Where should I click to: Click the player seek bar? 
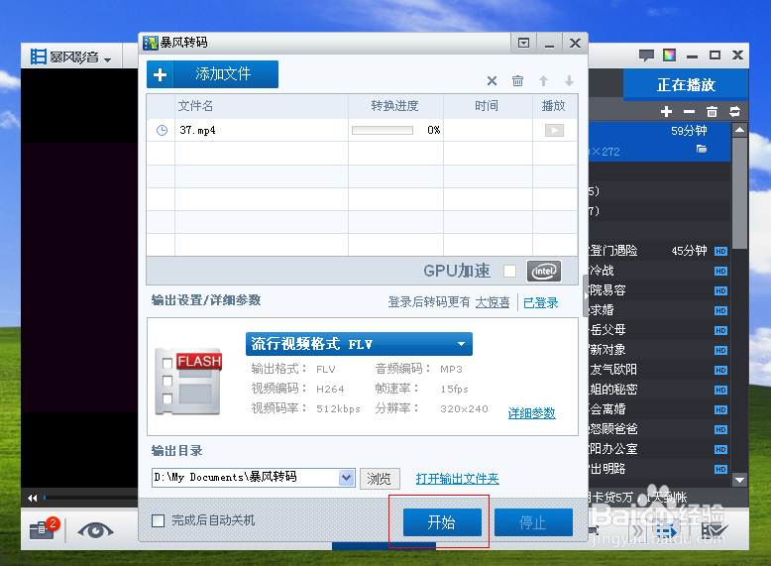(x=90, y=498)
